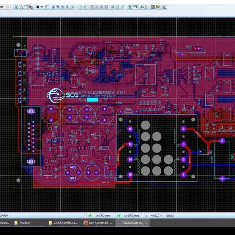The image size is (235, 235).
Task: Select the MH2 mounting hole on board
Action: tap(31, 112)
